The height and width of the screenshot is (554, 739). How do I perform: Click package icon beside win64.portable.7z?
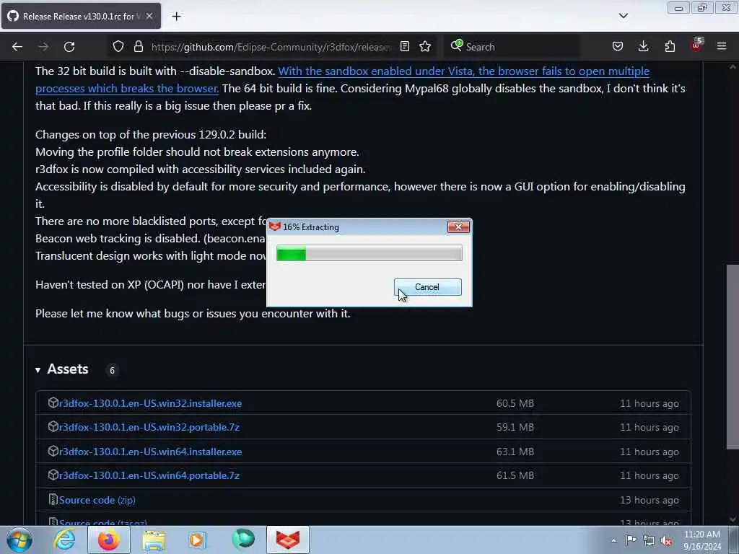pos(53,475)
